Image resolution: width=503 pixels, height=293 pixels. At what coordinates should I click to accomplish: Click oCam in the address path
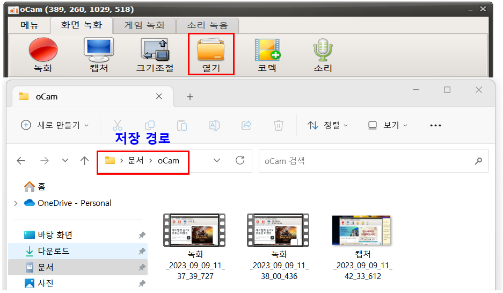(169, 161)
